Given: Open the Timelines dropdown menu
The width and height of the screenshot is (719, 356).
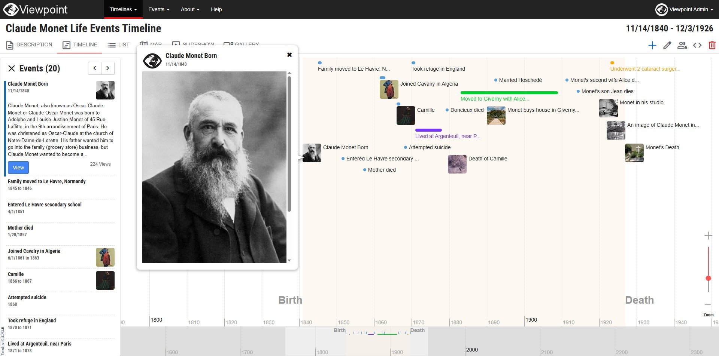Looking at the screenshot, I should click(123, 9).
